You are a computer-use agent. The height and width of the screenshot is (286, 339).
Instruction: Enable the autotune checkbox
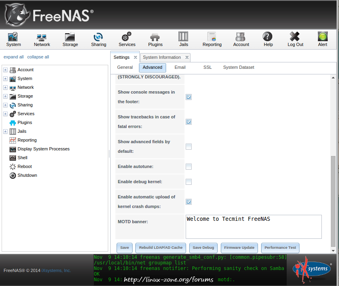point(188,166)
